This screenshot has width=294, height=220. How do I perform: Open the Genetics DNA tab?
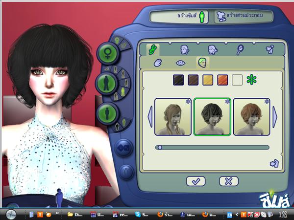153,50
